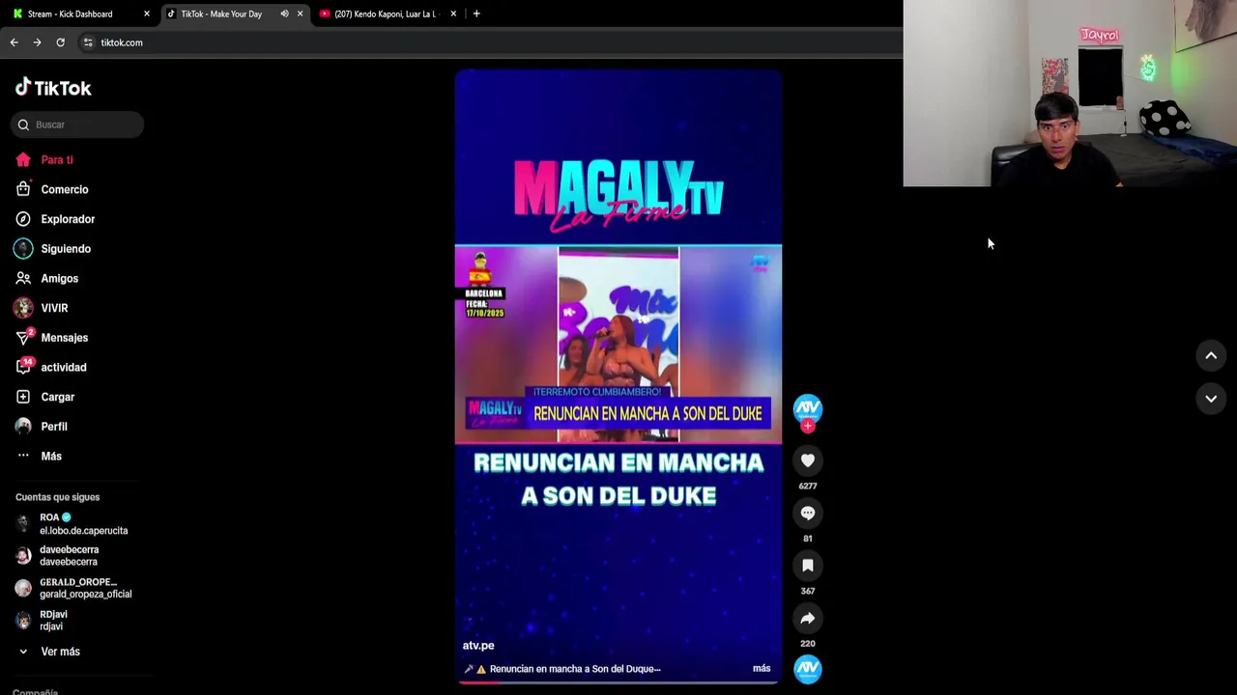Click the Buscar search field

(x=77, y=125)
